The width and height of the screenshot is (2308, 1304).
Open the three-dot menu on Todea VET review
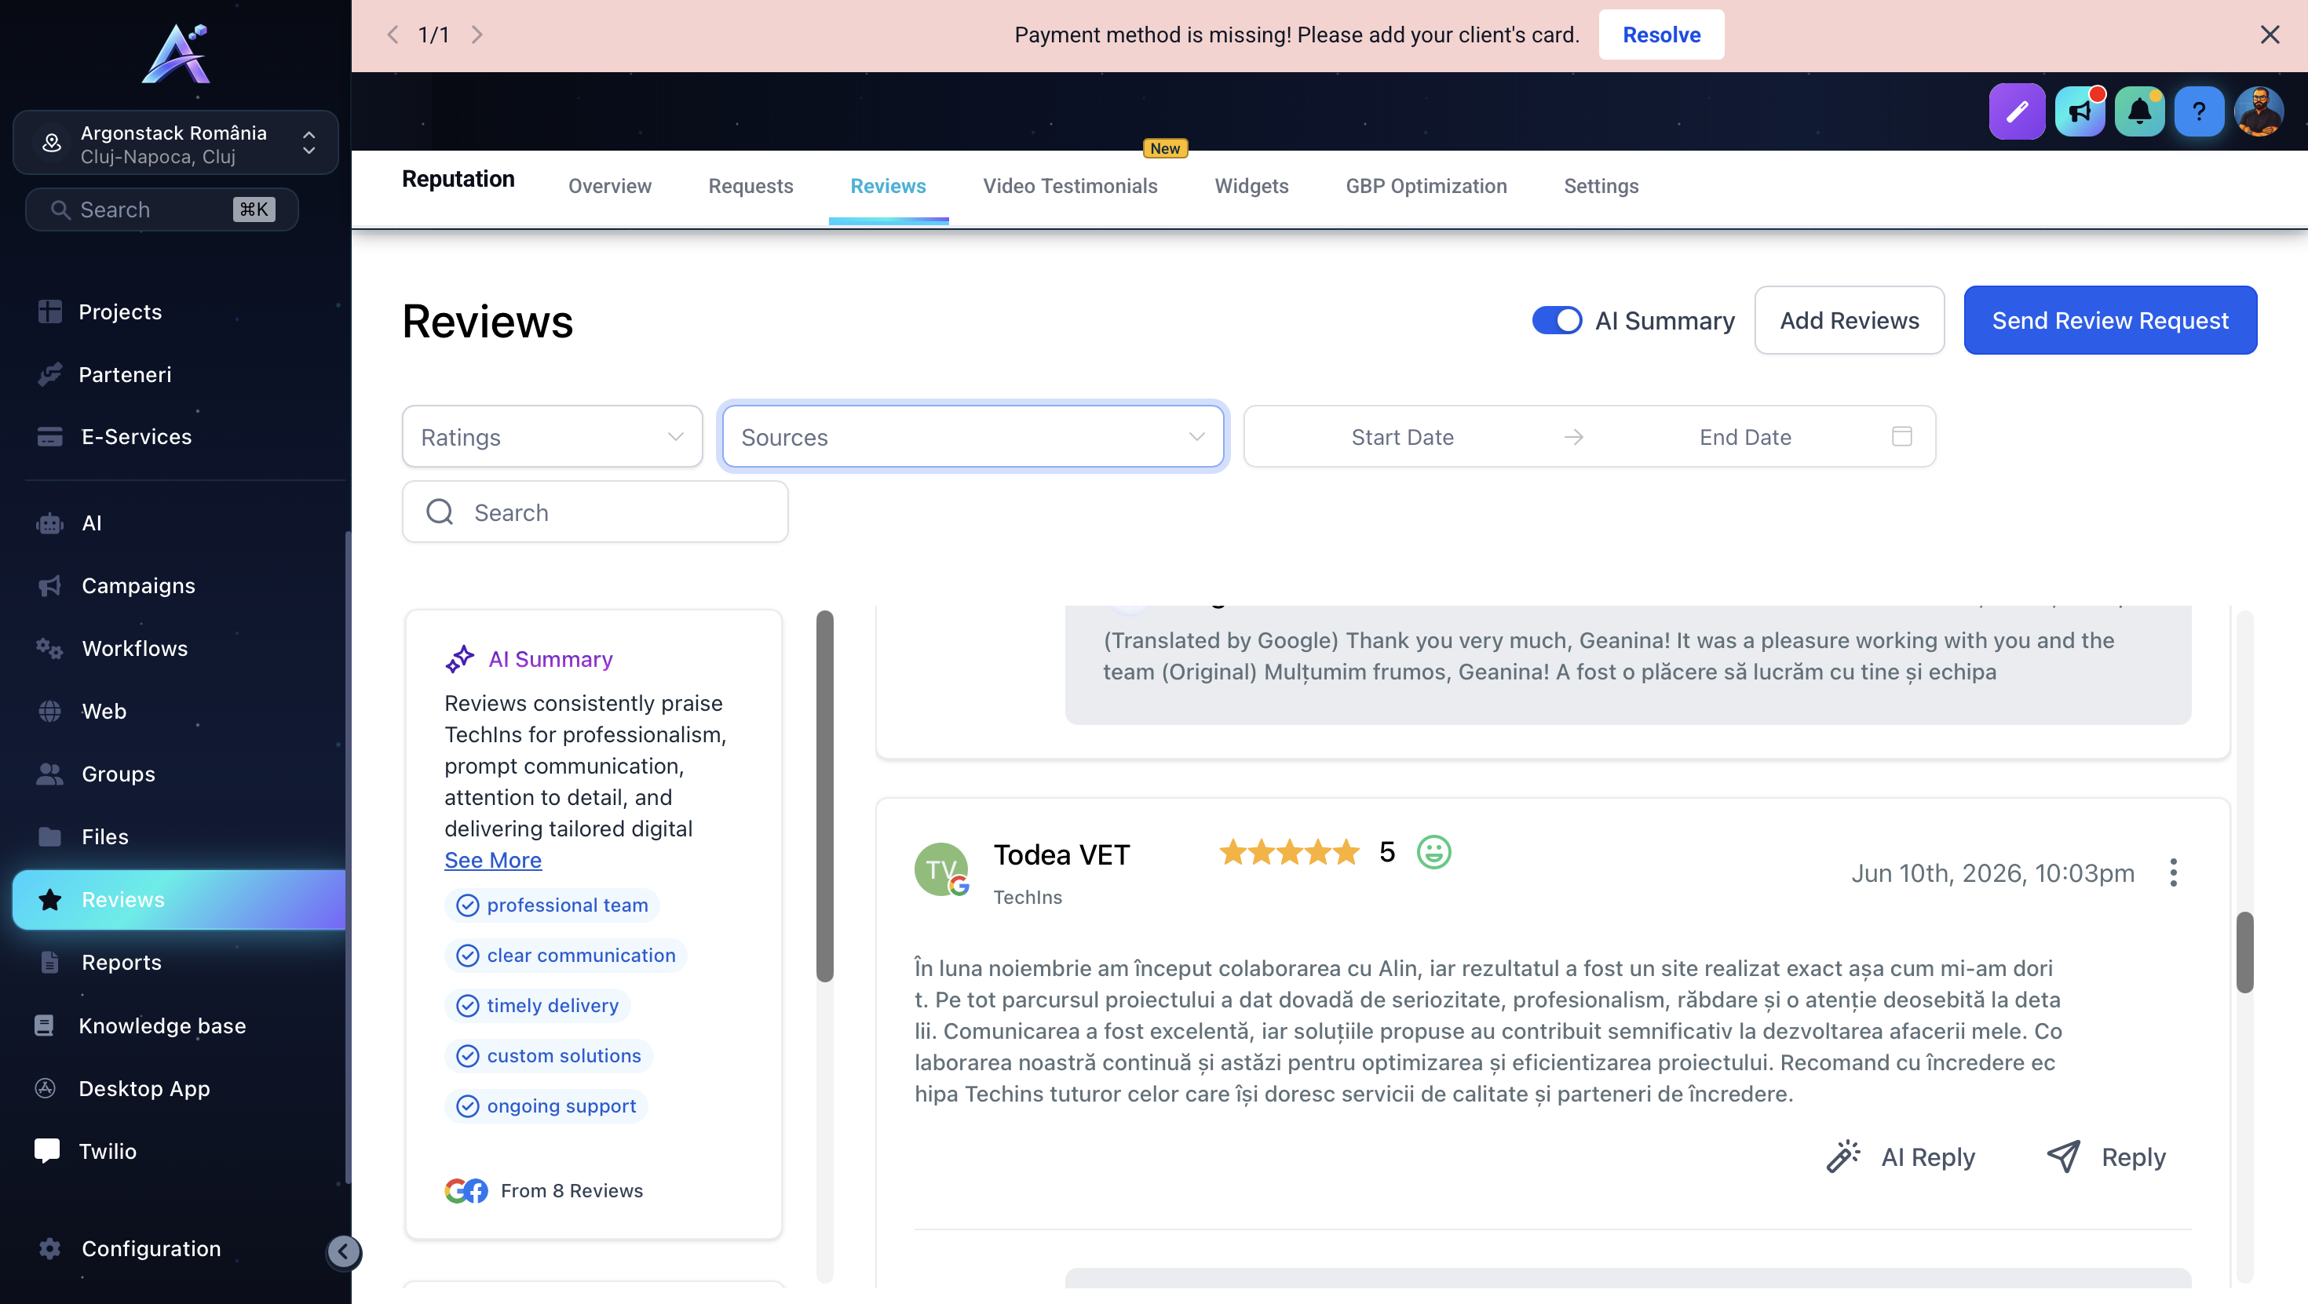[x=2173, y=872]
